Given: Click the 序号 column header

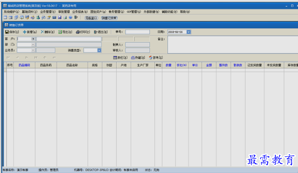Looking at the screenshot, I should point(10,65).
